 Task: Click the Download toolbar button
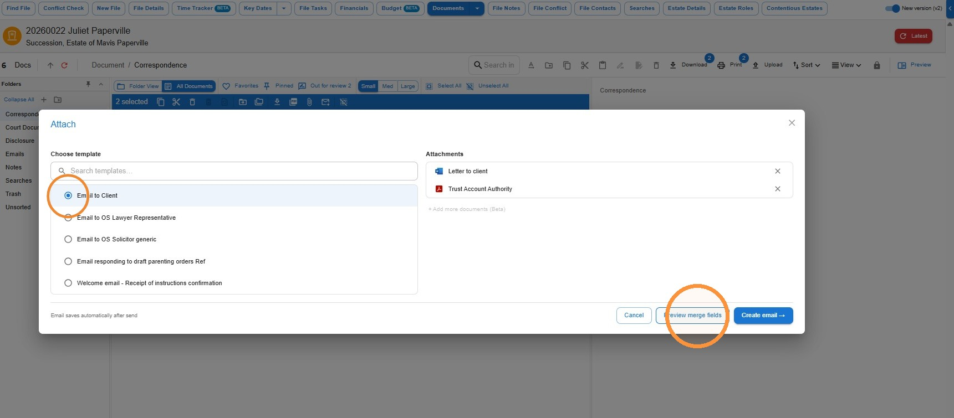pos(688,65)
